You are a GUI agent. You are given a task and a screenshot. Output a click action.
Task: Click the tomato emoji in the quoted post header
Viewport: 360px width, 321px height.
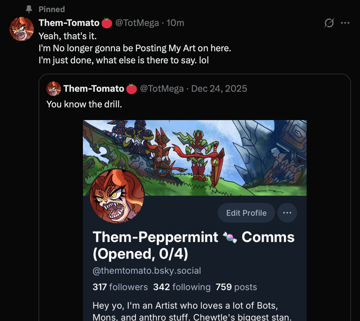pos(131,89)
